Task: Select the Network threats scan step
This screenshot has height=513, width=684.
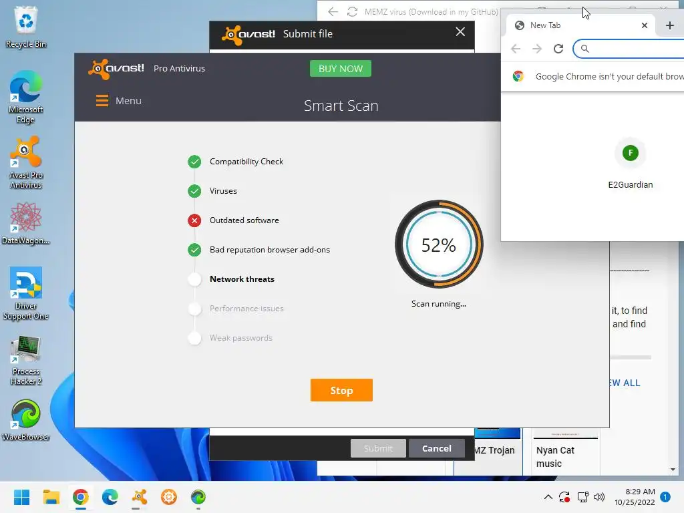Action: pos(242,279)
